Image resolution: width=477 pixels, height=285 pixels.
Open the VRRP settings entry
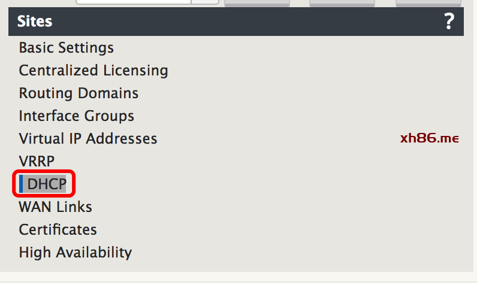pyautogui.click(x=37, y=161)
